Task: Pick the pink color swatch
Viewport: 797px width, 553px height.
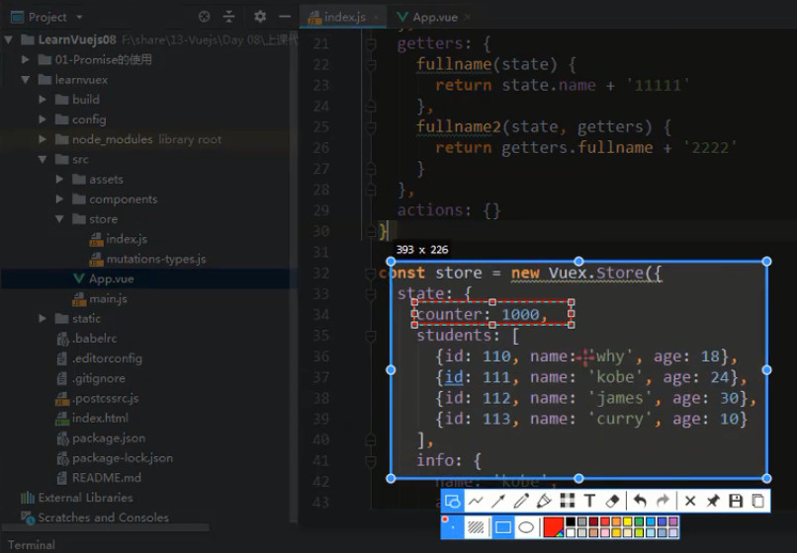Action: pos(605,532)
